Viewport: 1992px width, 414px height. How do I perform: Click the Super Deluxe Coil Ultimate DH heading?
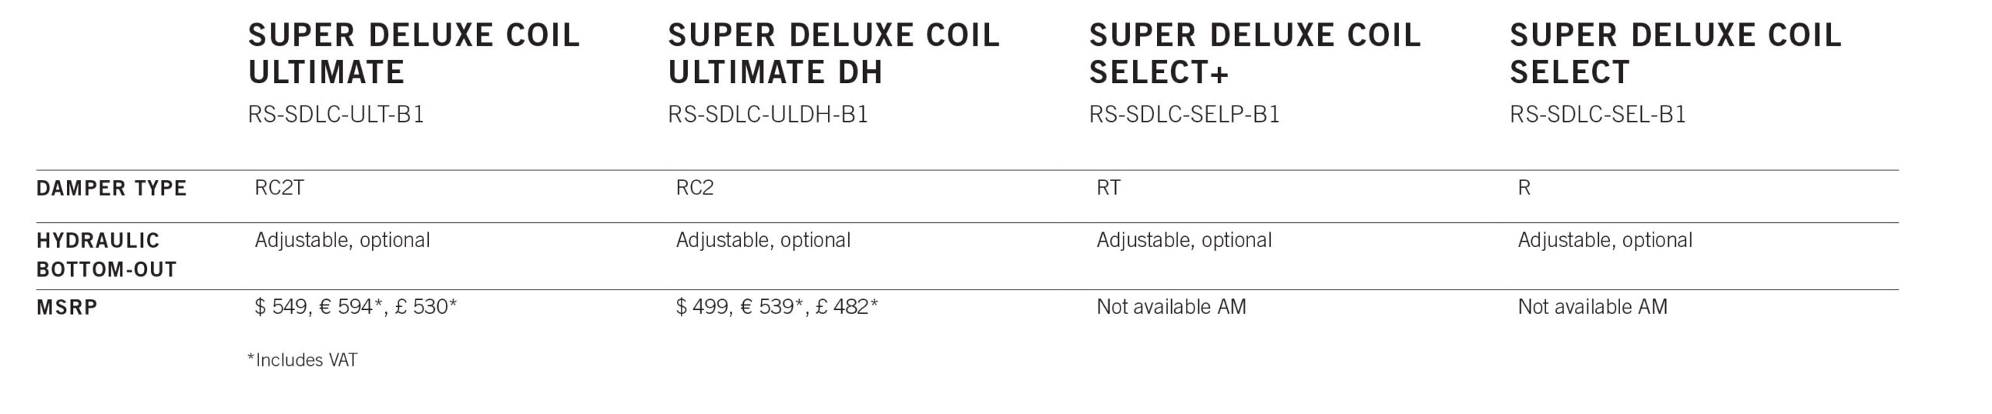coord(833,53)
